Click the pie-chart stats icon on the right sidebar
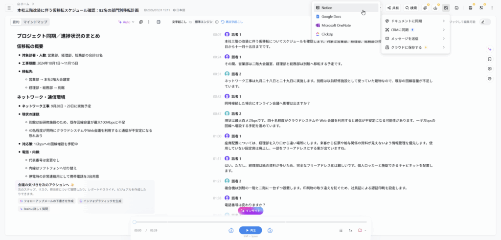Image resolution: width=501 pixels, height=240 pixels. (x=489, y=79)
